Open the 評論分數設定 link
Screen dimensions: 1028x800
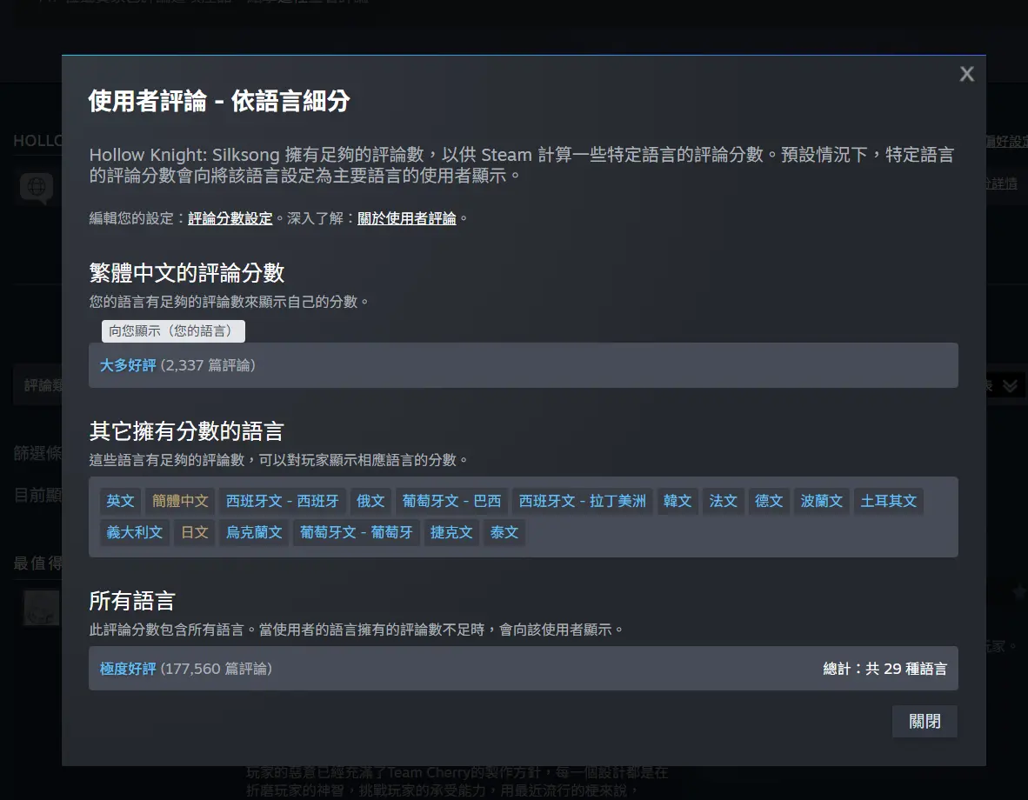click(x=230, y=218)
